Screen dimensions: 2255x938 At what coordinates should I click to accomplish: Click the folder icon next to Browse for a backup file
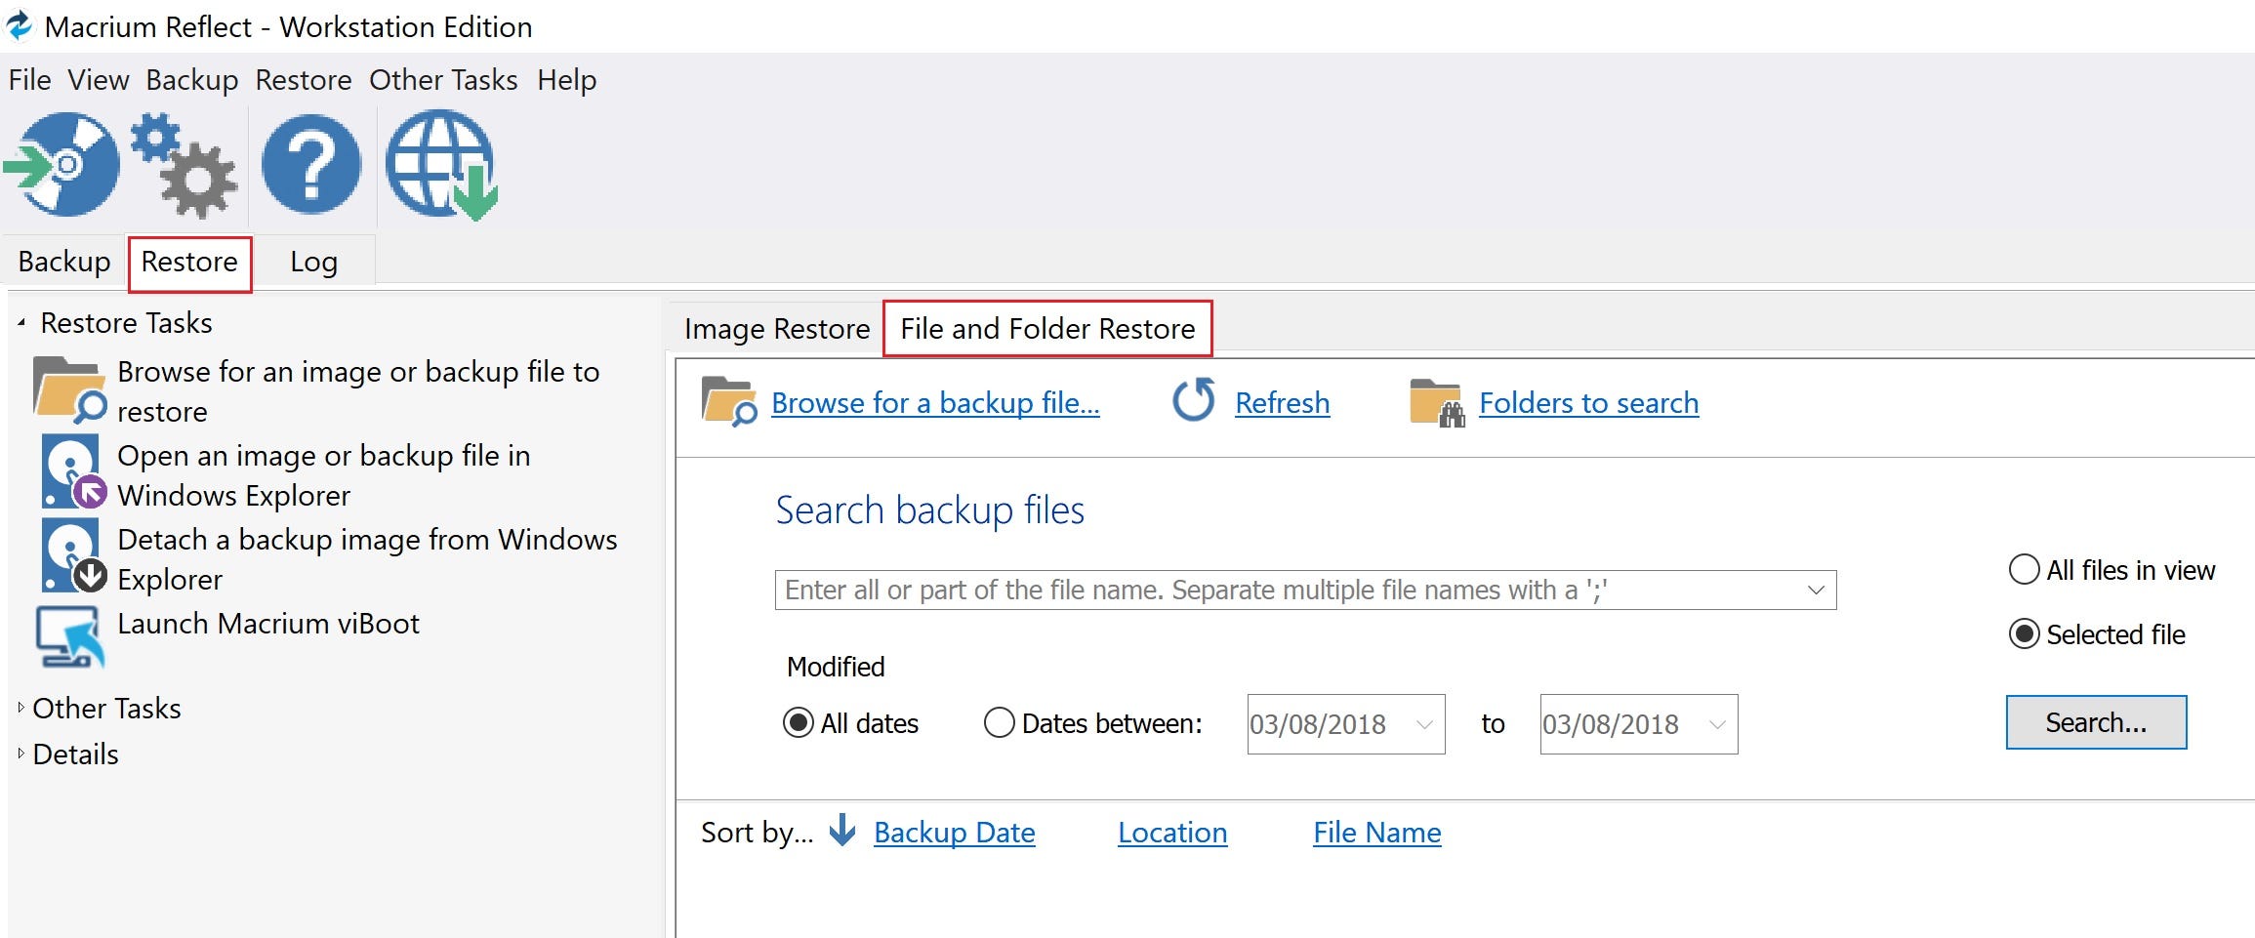click(x=728, y=401)
